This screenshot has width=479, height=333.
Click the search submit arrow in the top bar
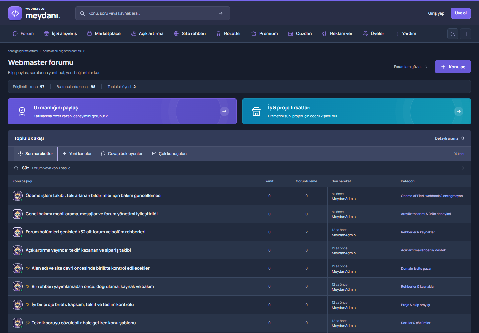click(x=221, y=13)
